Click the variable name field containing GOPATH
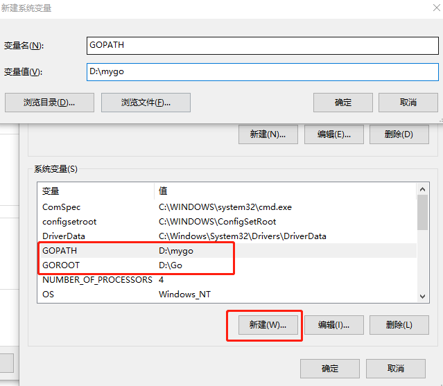This screenshot has width=443, height=386. [263, 46]
